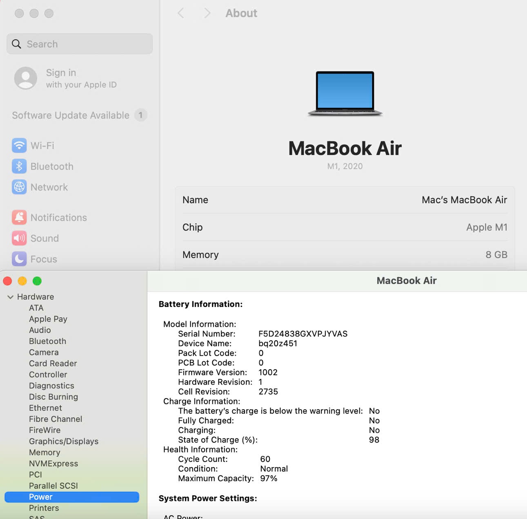Image resolution: width=527 pixels, height=519 pixels.
Task: Open the Network globe icon
Action: tap(19, 187)
